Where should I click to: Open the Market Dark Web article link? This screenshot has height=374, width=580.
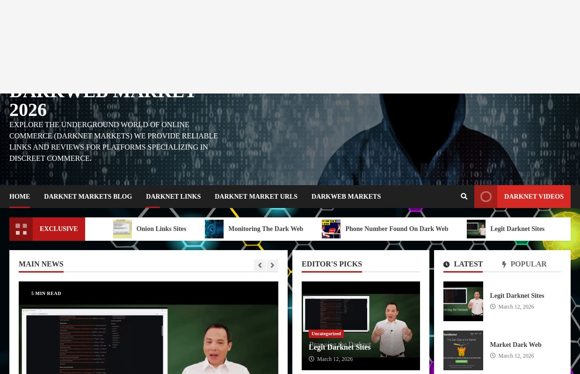click(515, 345)
